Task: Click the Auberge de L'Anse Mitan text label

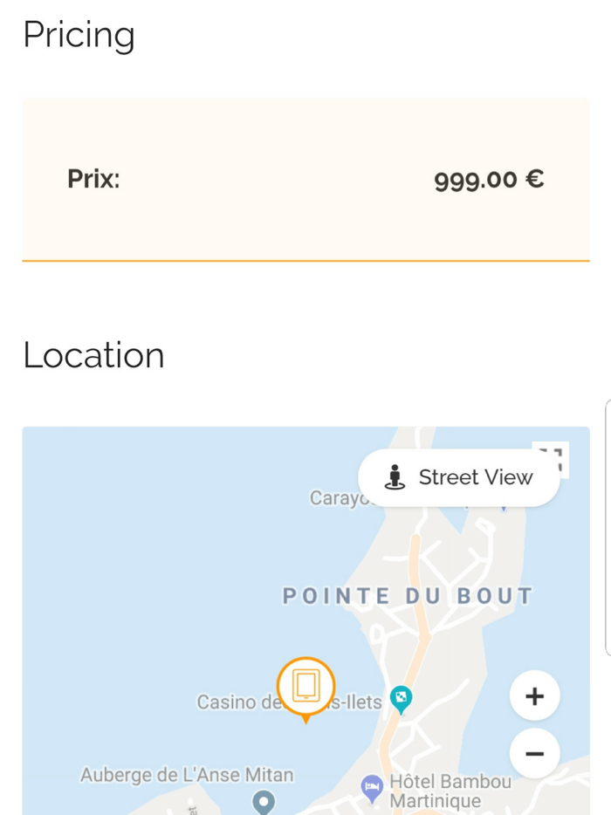Action: pyautogui.click(x=186, y=775)
